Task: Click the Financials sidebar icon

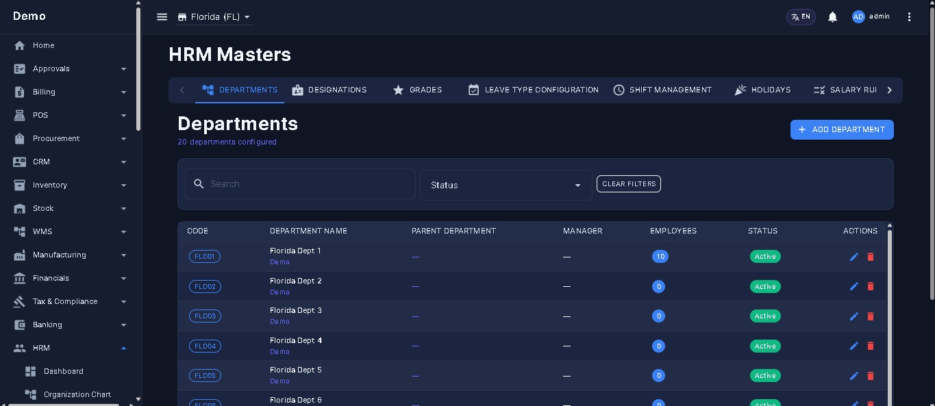Action: pyautogui.click(x=20, y=279)
